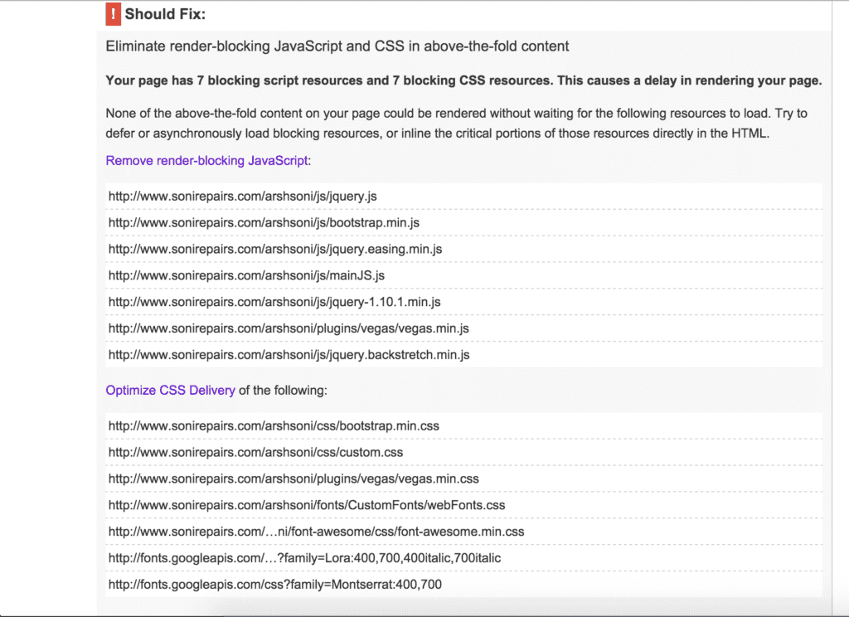
Task: Click the webFonts.css resource URL
Action: point(307,505)
